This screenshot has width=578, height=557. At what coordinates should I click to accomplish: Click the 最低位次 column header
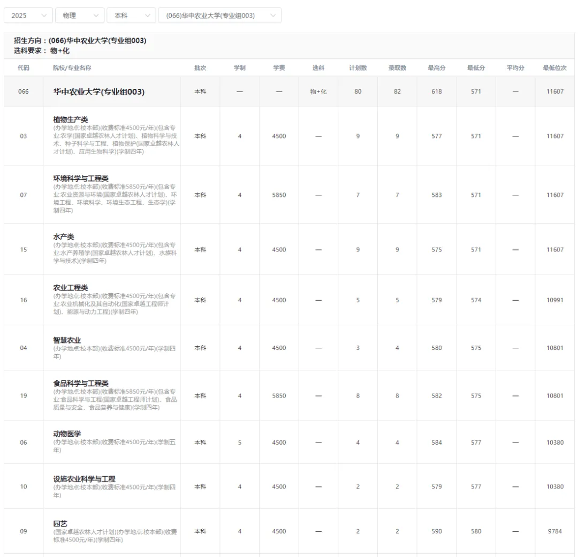click(x=555, y=68)
